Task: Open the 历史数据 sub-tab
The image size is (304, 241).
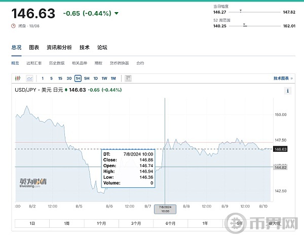Action: pos(57,63)
